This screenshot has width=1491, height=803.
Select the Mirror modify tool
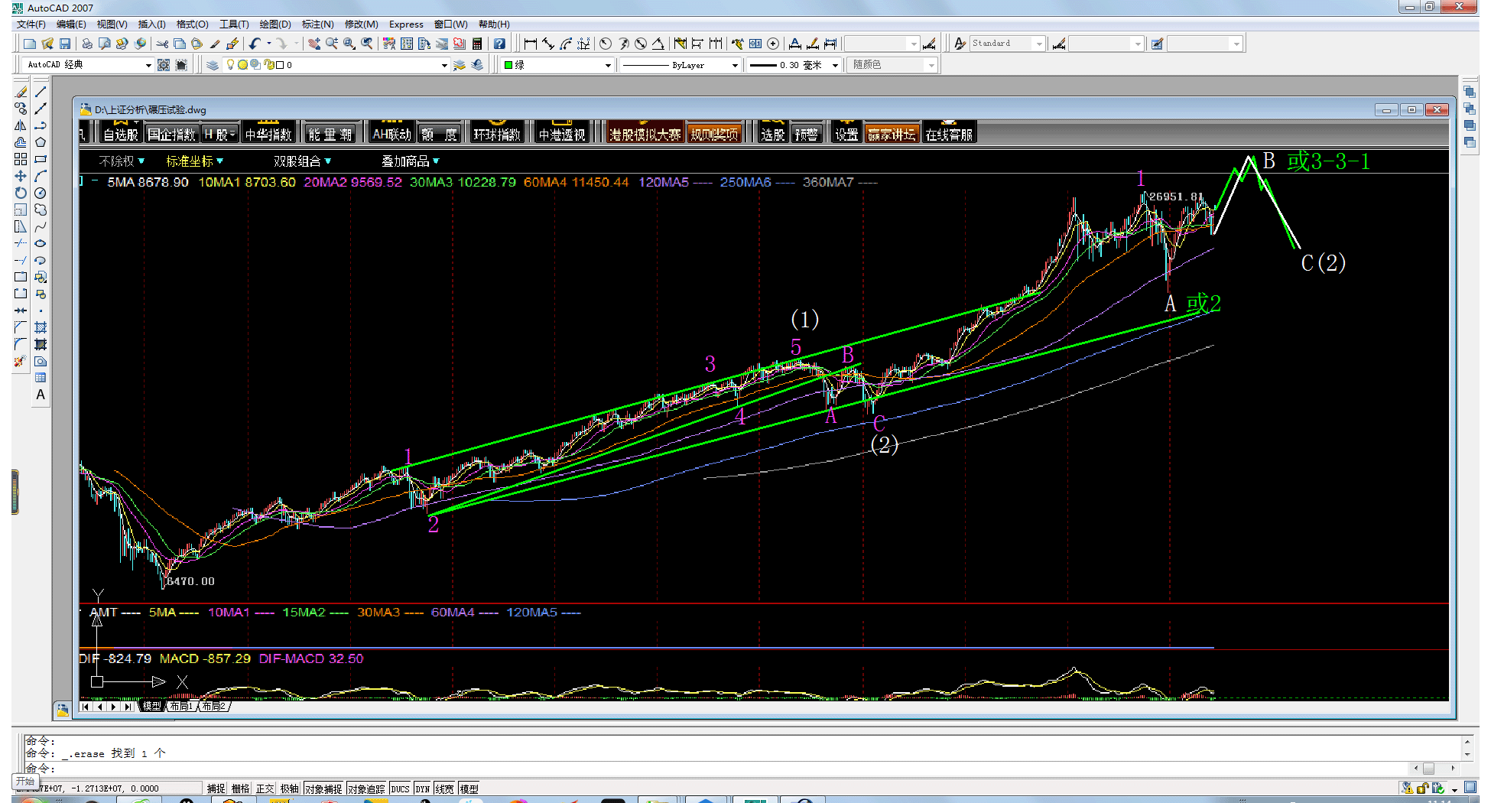pos(21,125)
